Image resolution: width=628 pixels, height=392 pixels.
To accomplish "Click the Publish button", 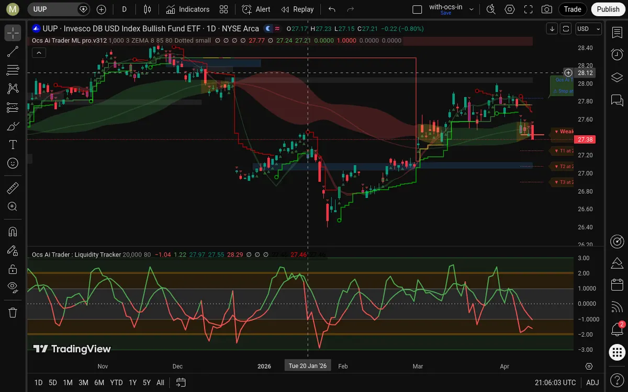I will [x=608, y=9].
